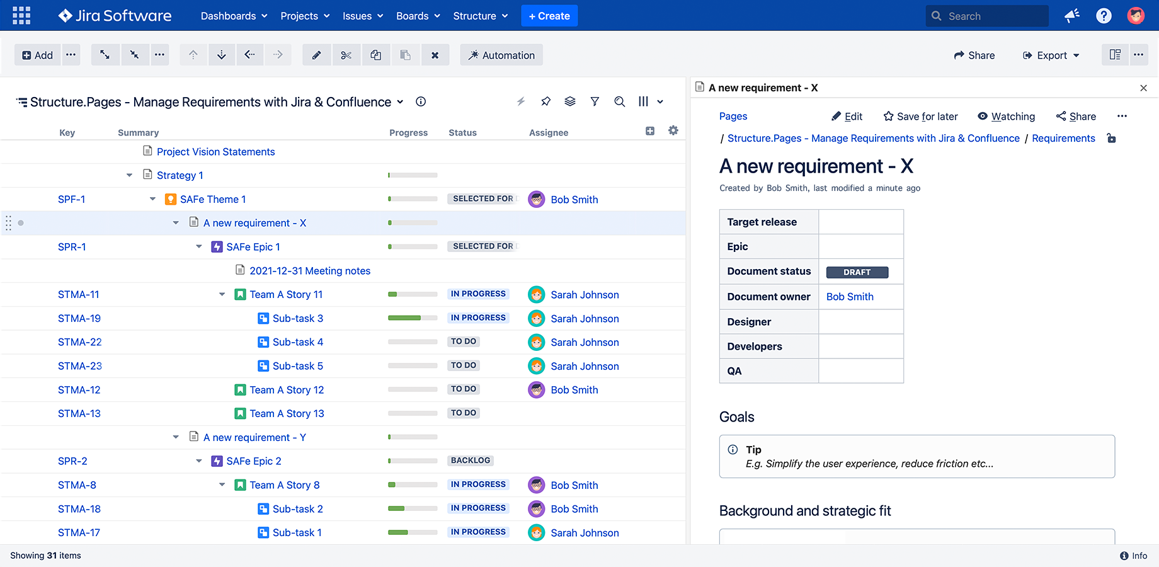Click the add column plus icon
Screen dimensions: 1159x567
pos(650,131)
